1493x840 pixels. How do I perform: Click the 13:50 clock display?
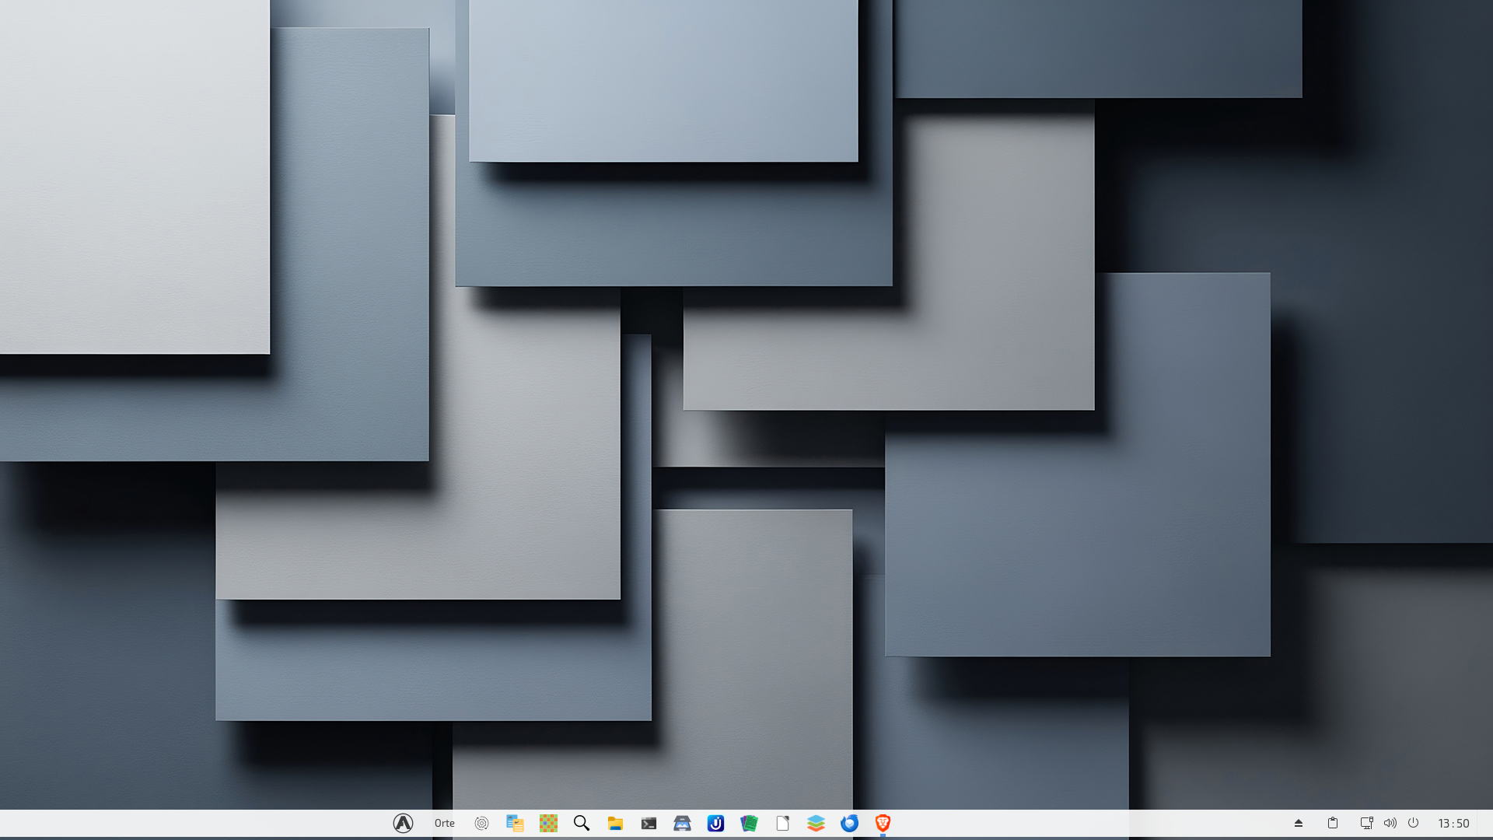pyautogui.click(x=1453, y=823)
